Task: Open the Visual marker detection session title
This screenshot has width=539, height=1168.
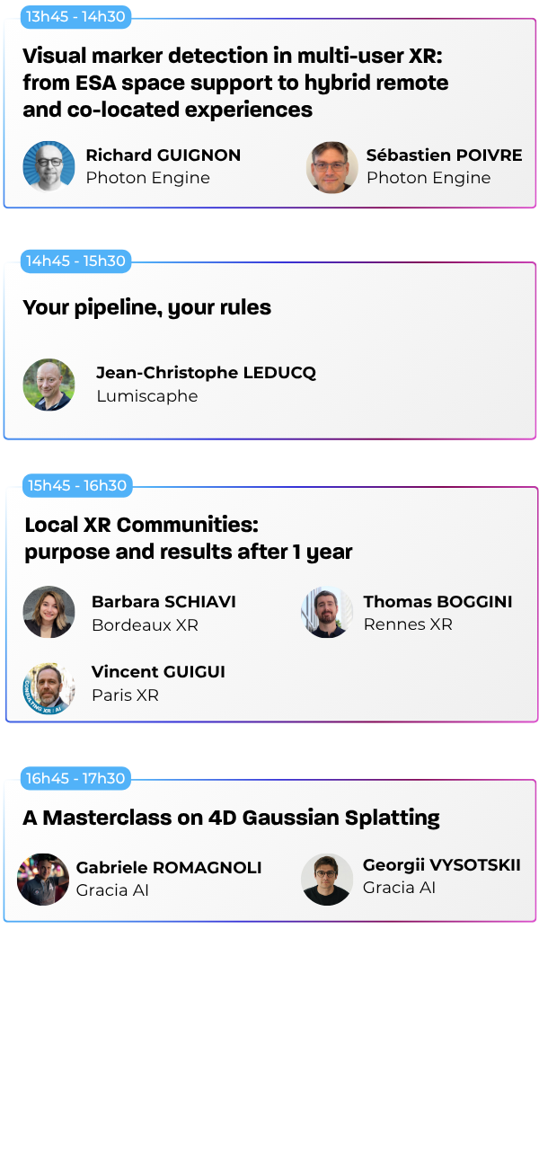Action: tap(234, 83)
